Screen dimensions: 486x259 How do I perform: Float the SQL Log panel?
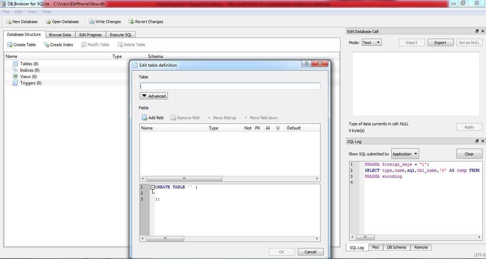[x=477, y=141]
